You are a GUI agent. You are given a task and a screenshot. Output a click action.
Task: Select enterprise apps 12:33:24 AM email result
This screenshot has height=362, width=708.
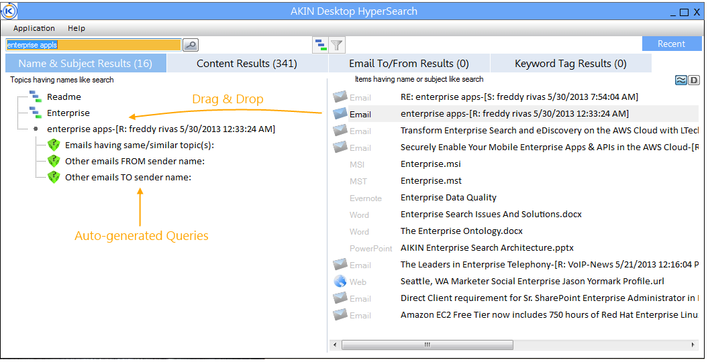click(x=515, y=113)
